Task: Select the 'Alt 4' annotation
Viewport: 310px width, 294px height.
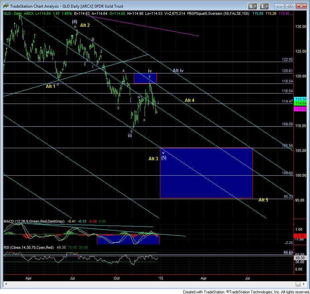Action: pos(190,100)
